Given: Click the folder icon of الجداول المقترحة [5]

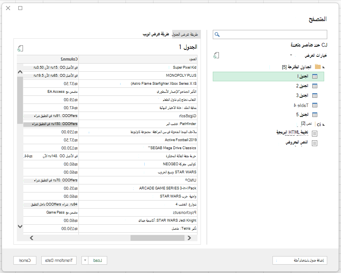Looking at the screenshot, I should pyautogui.click(x=318, y=67).
